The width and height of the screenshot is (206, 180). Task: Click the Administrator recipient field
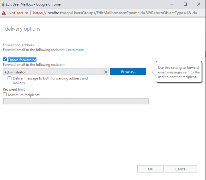pos(53,72)
